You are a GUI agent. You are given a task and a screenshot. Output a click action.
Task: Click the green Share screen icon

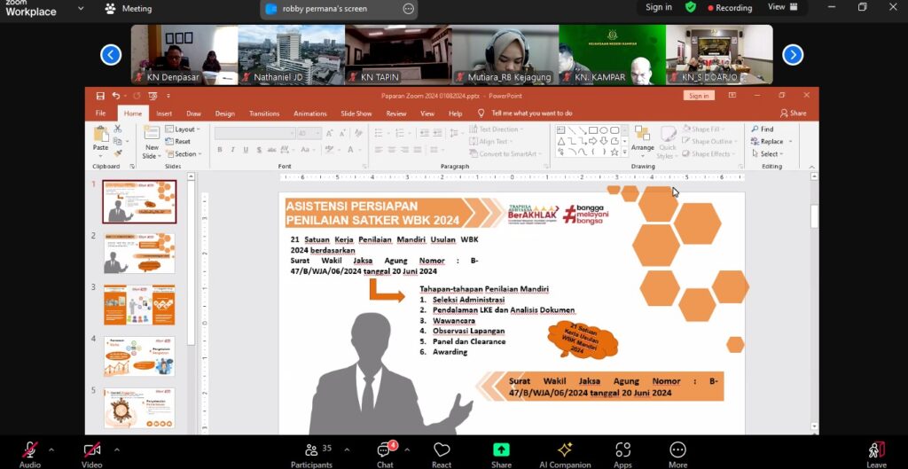pos(501,450)
